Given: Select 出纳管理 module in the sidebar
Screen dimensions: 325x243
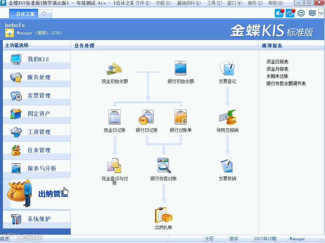Looking at the screenshot, I should tap(37, 194).
